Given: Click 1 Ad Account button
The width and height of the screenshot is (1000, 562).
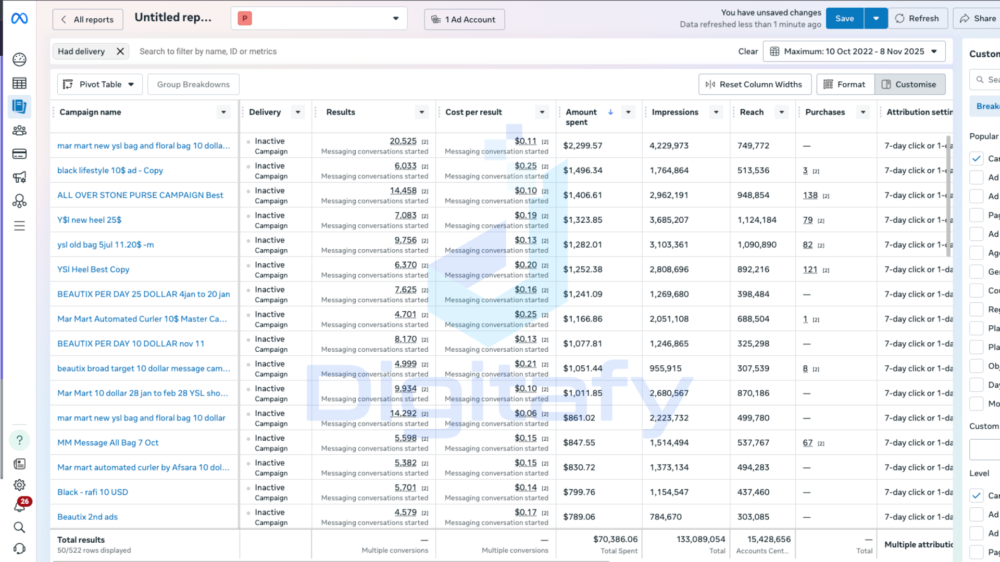Looking at the screenshot, I should tap(464, 19).
